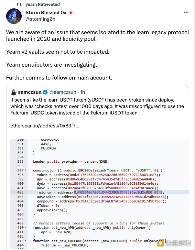195x250 pixels.
Task: Click samczsun's avatar in quoted tweet
Action: [x=14, y=92]
